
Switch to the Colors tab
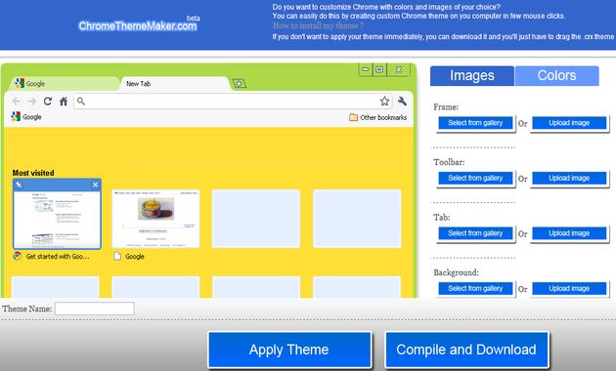557,76
